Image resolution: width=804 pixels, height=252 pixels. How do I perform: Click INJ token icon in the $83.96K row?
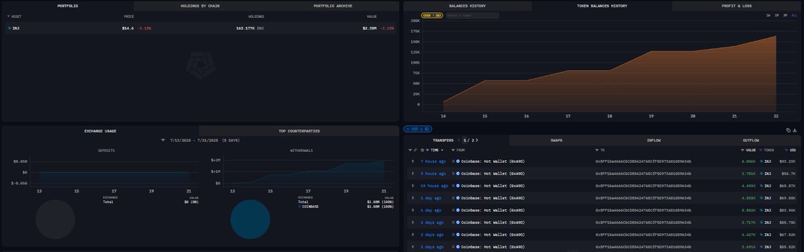(762, 210)
